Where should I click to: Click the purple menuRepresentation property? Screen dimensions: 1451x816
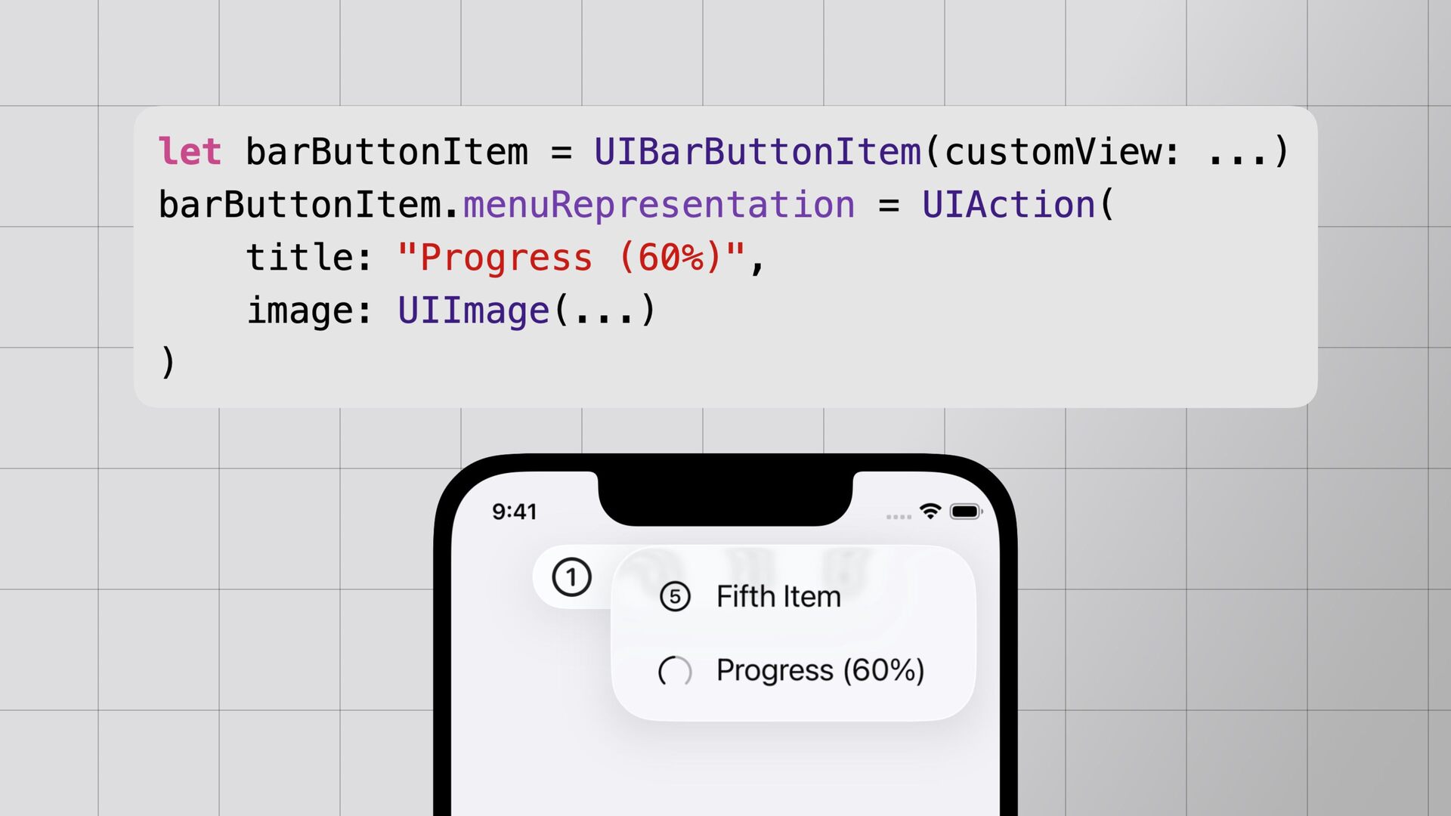click(659, 205)
